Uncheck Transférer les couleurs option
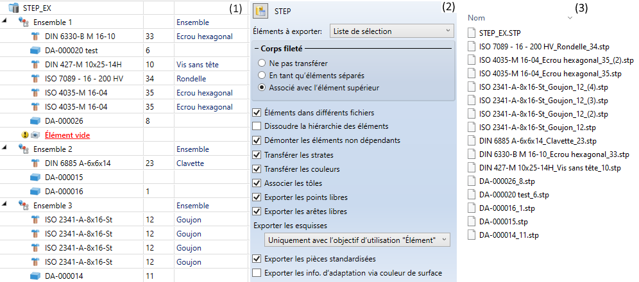Screen dimensions: 639x282 [x=257, y=169]
